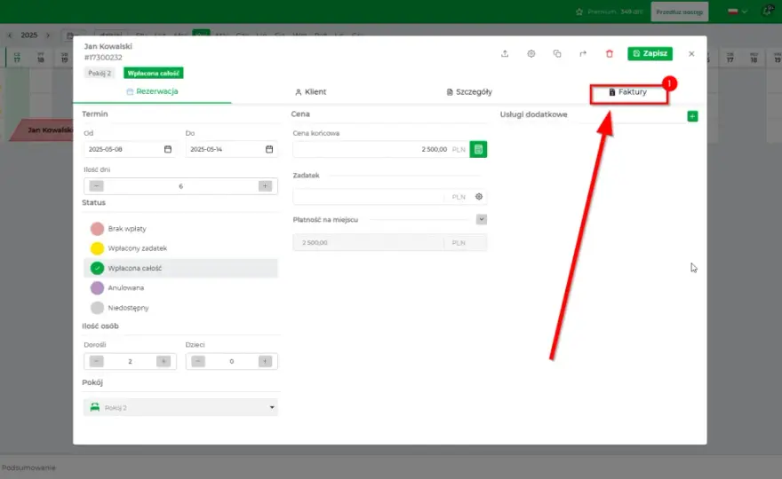Select status Niedostępny
Viewport: 782px width, 479px height.
[180, 308]
